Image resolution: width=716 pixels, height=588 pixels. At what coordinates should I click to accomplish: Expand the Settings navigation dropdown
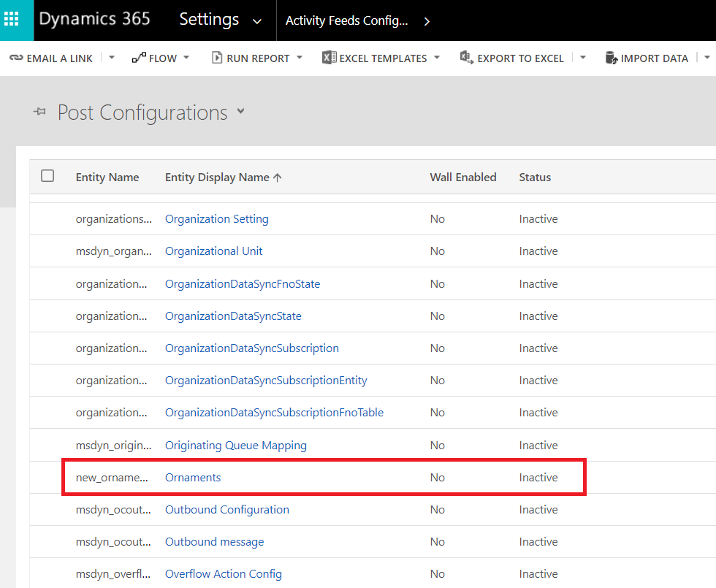tap(256, 21)
